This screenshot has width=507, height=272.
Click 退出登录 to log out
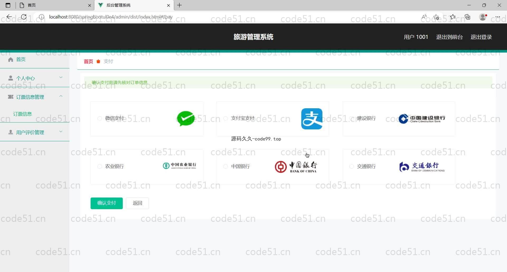coord(481,37)
